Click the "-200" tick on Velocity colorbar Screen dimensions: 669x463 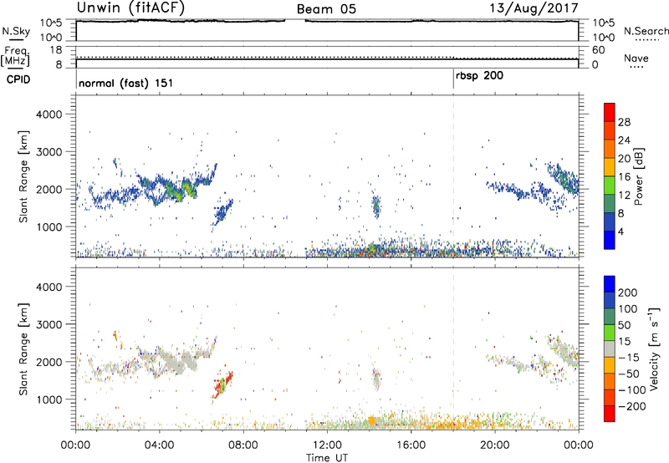(x=632, y=406)
